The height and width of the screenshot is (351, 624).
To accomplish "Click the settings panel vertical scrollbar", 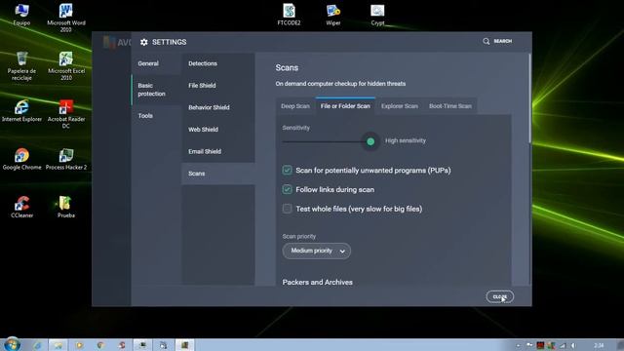I will click(529, 98).
